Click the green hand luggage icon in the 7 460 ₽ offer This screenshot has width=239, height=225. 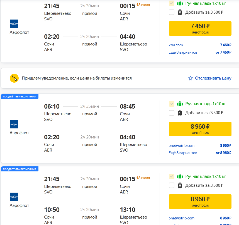(180, 4)
